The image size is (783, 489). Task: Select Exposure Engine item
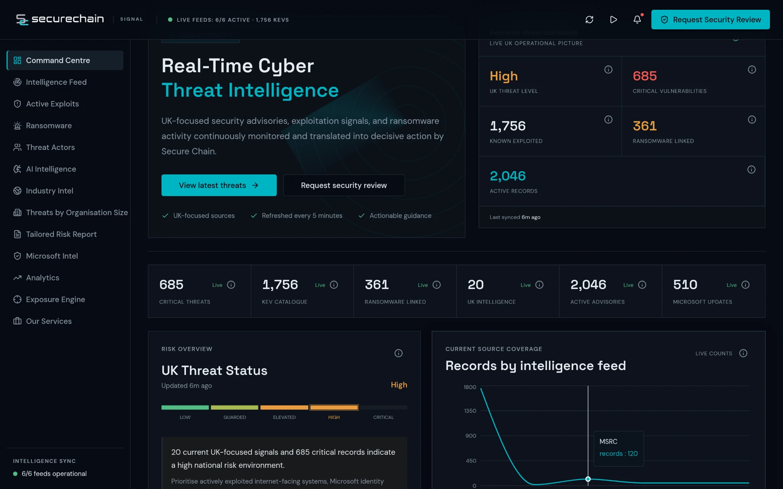pos(65,300)
